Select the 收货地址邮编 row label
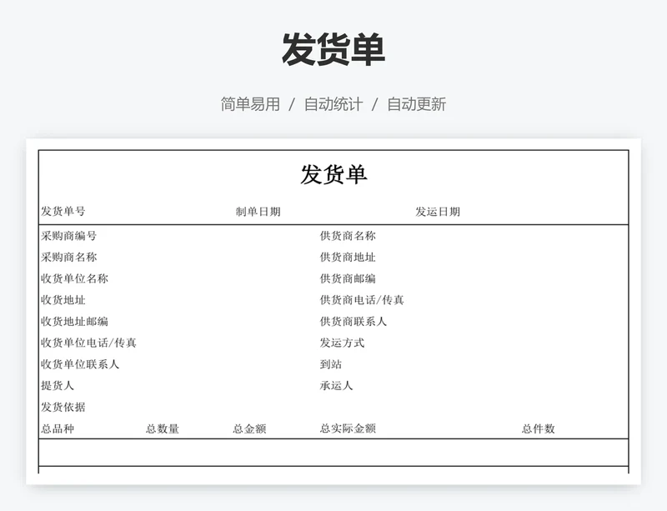This screenshot has width=667, height=511. coord(74,321)
